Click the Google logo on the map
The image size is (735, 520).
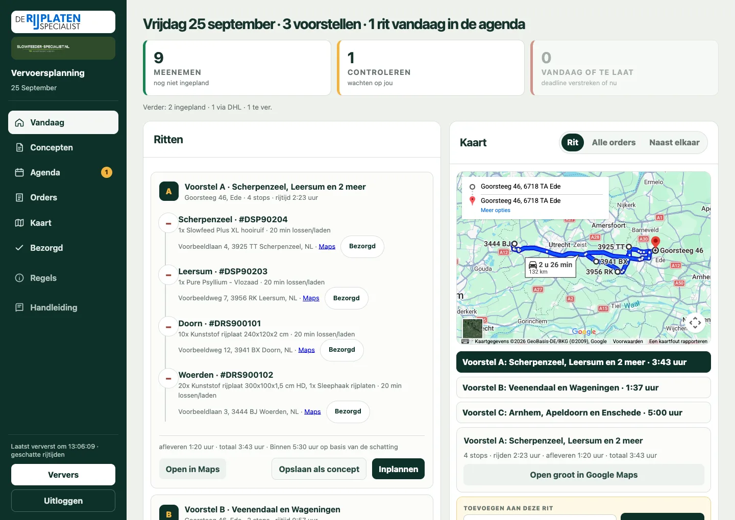coord(584,332)
